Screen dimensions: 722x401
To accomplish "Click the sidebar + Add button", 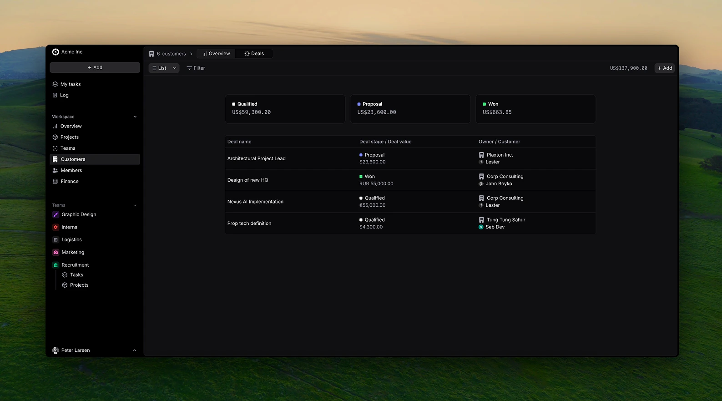I will (95, 67).
